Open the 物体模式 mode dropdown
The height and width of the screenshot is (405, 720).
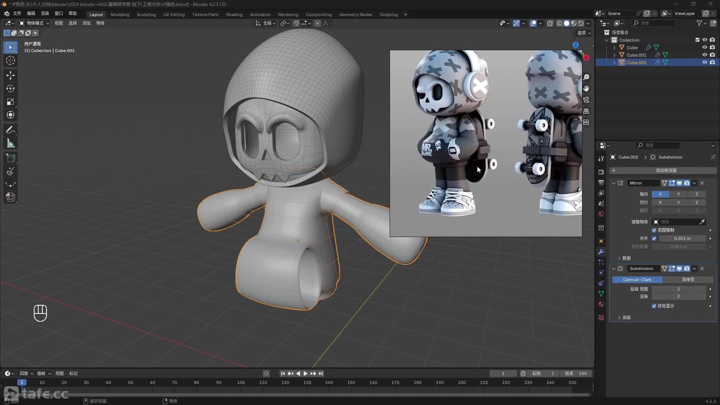tap(34, 23)
